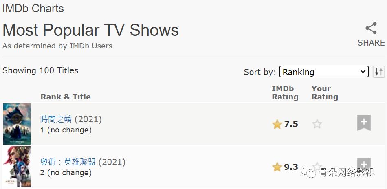Click the SHARE text label
The height and width of the screenshot is (189, 387).
pyautogui.click(x=371, y=43)
